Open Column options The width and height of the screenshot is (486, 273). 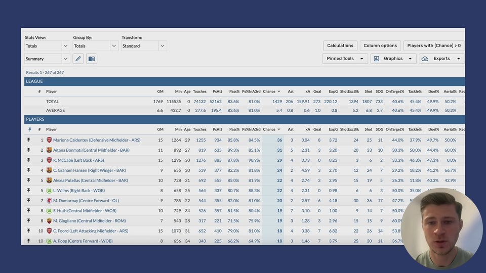coord(380,46)
